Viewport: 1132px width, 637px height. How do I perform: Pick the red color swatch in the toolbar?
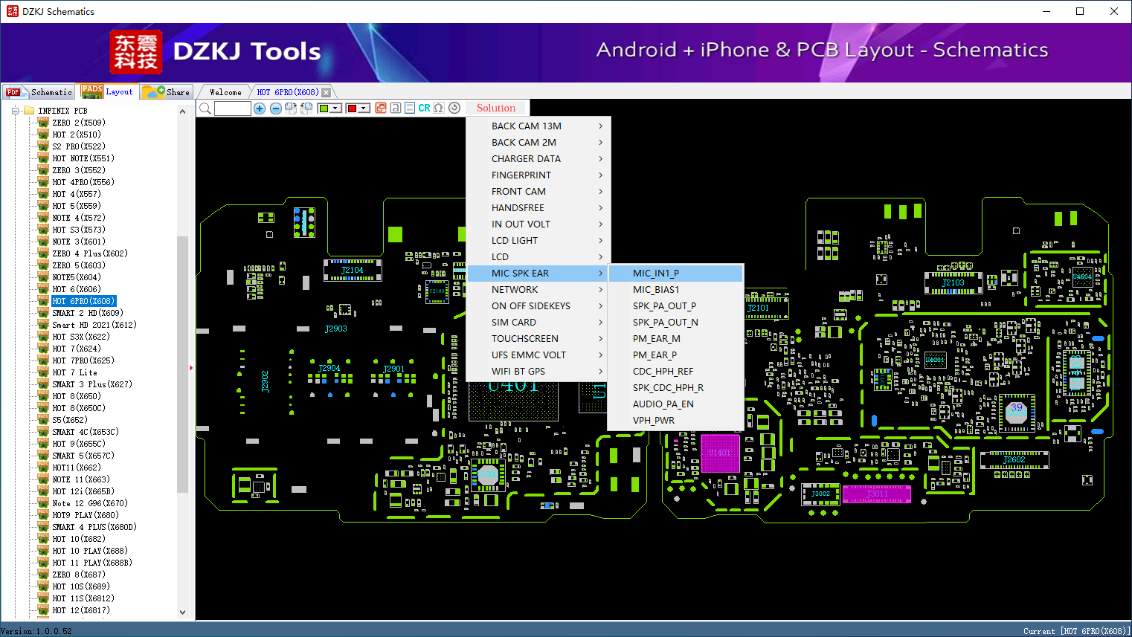click(x=352, y=109)
